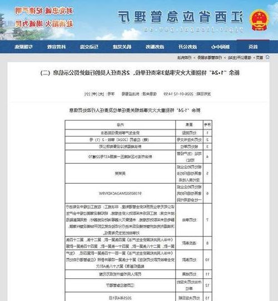
Task: Click the table caption above the grid
Action: click(135, 110)
